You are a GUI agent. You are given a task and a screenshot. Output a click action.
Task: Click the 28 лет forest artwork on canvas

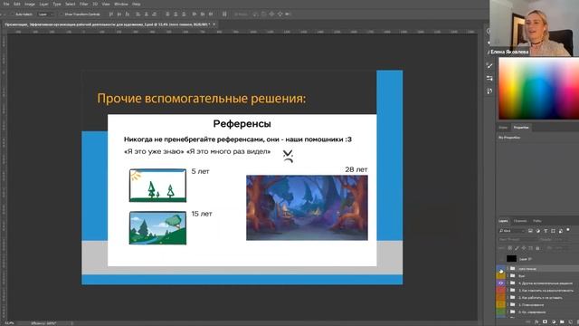pos(307,207)
